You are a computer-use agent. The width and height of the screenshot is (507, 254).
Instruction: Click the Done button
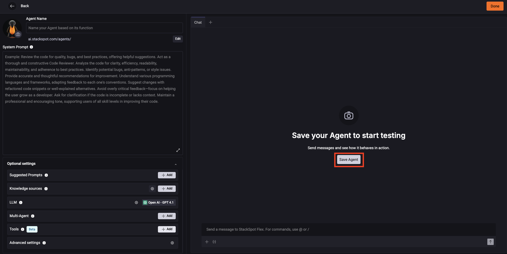[x=495, y=6]
